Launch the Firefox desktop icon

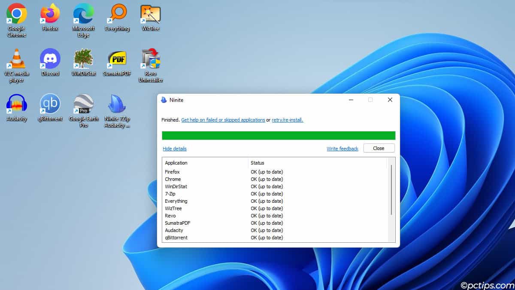50,14
